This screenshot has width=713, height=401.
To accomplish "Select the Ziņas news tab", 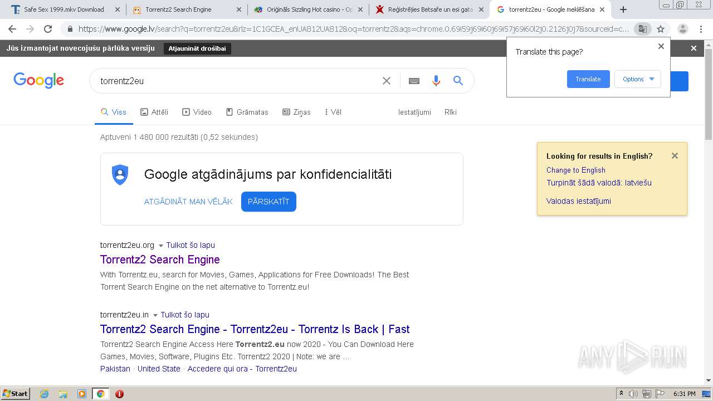I will tap(296, 112).
